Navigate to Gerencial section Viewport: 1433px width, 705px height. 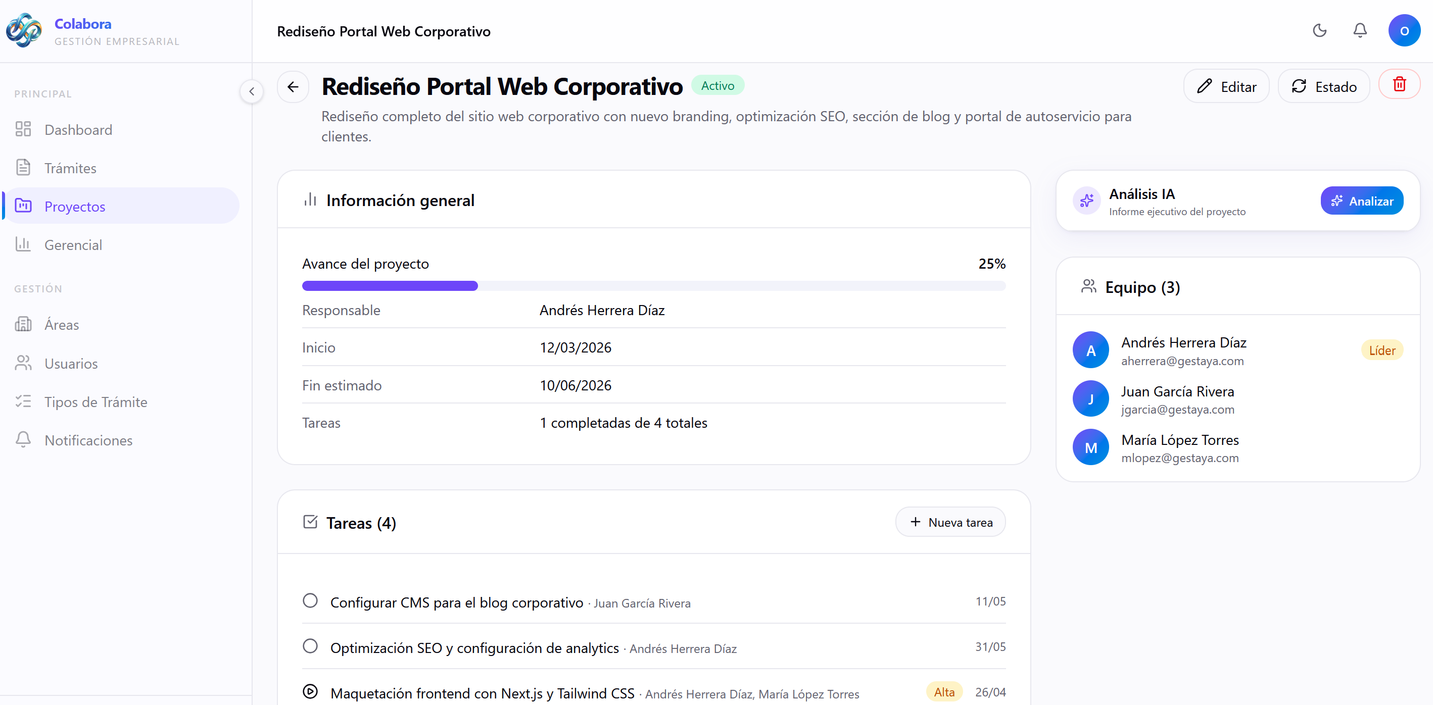click(x=73, y=245)
